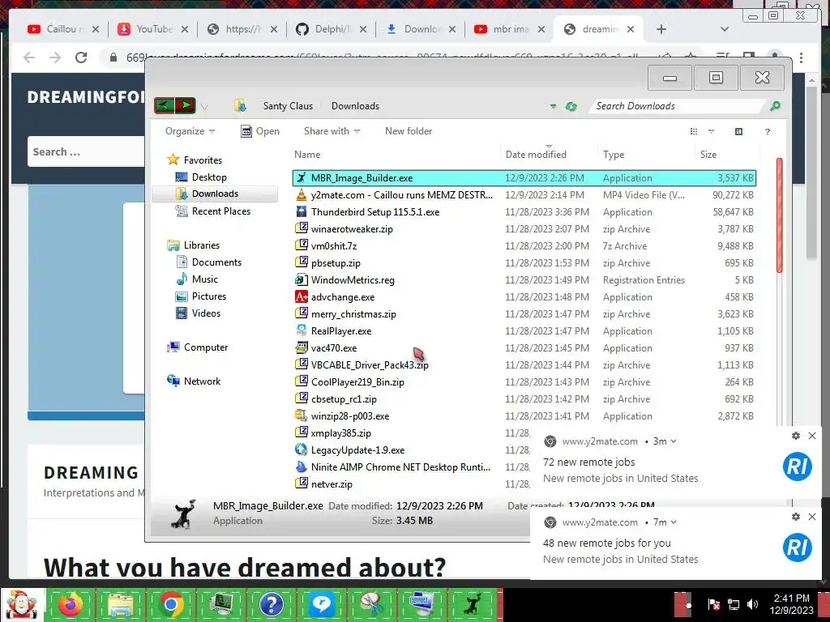Screen dimensions: 830x622
Task: Open the Organize dropdown menu
Action: [x=190, y=131]
